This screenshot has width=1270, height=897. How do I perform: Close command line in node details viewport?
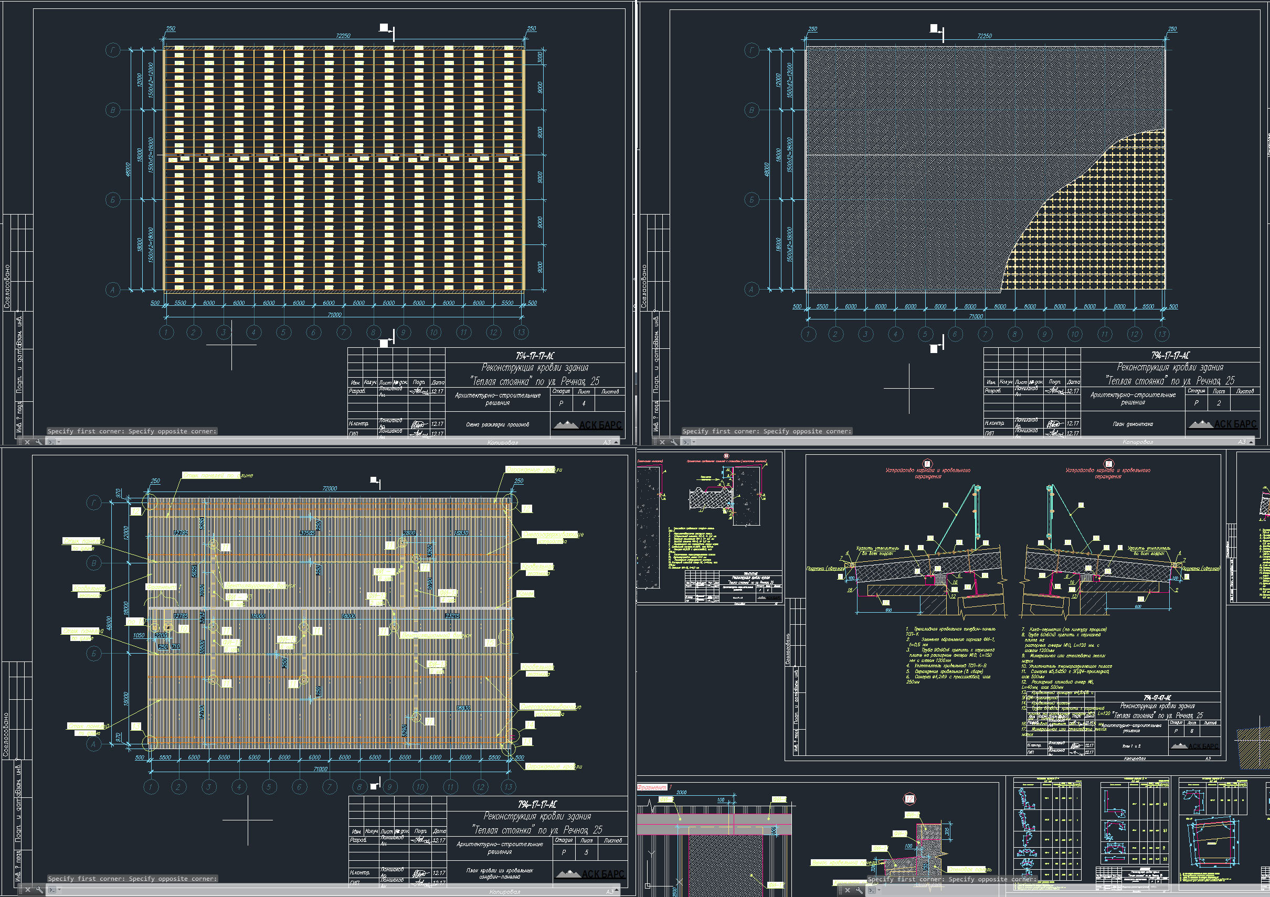click(x=848, y=890)
